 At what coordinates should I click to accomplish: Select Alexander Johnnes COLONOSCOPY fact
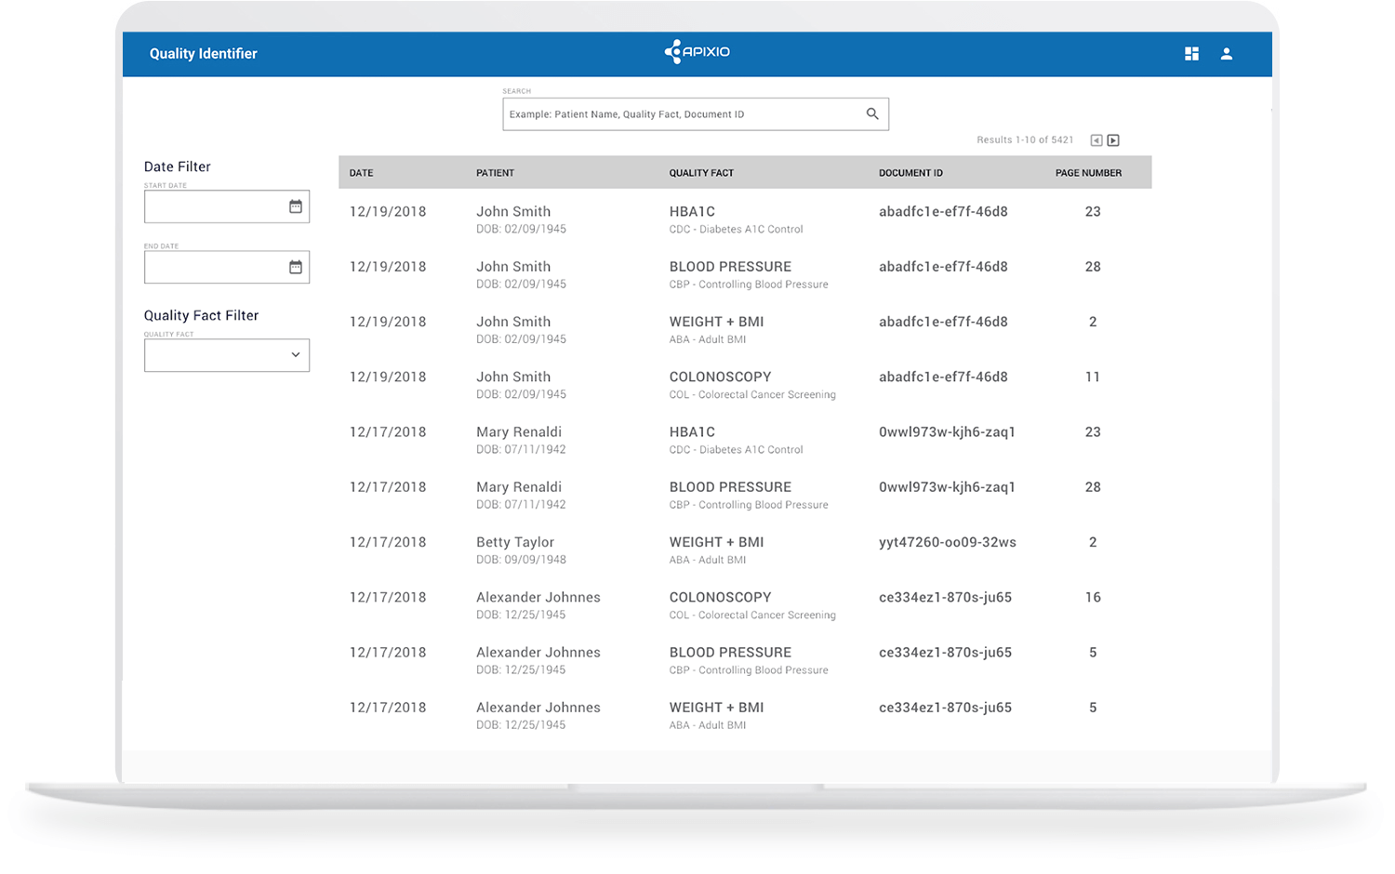click(x=720, y=597)
